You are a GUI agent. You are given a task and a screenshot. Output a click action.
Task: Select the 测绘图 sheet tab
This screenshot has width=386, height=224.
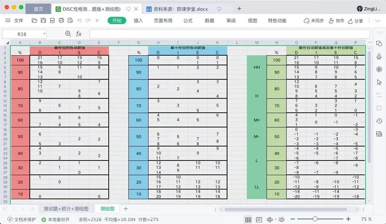[x=107, y=208]
